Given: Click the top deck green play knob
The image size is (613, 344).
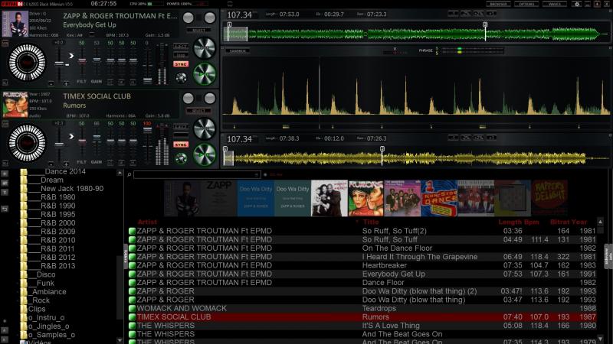Looking at the screenshot, I should click(205, 73).
